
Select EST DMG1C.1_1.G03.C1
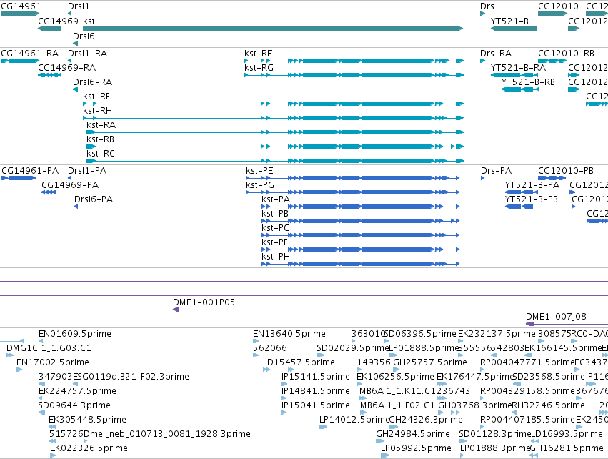[x=49, y=348]
